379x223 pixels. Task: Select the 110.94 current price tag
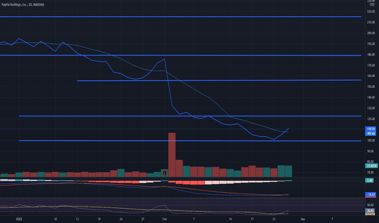(370, 129)
